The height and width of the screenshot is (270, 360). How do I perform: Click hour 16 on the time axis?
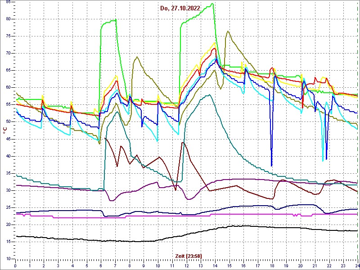(x=243, y=265)
